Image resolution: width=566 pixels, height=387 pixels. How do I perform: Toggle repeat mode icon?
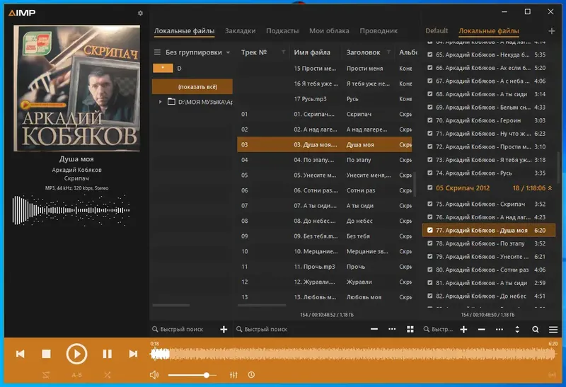46,375
